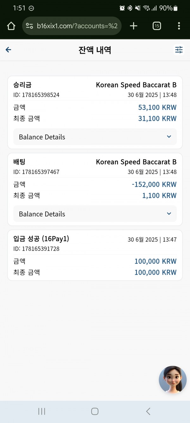Tap the 승리금 transaction title
Image resolution: width=190 pixels, height=423 pixels.
[x=22, y=85]
